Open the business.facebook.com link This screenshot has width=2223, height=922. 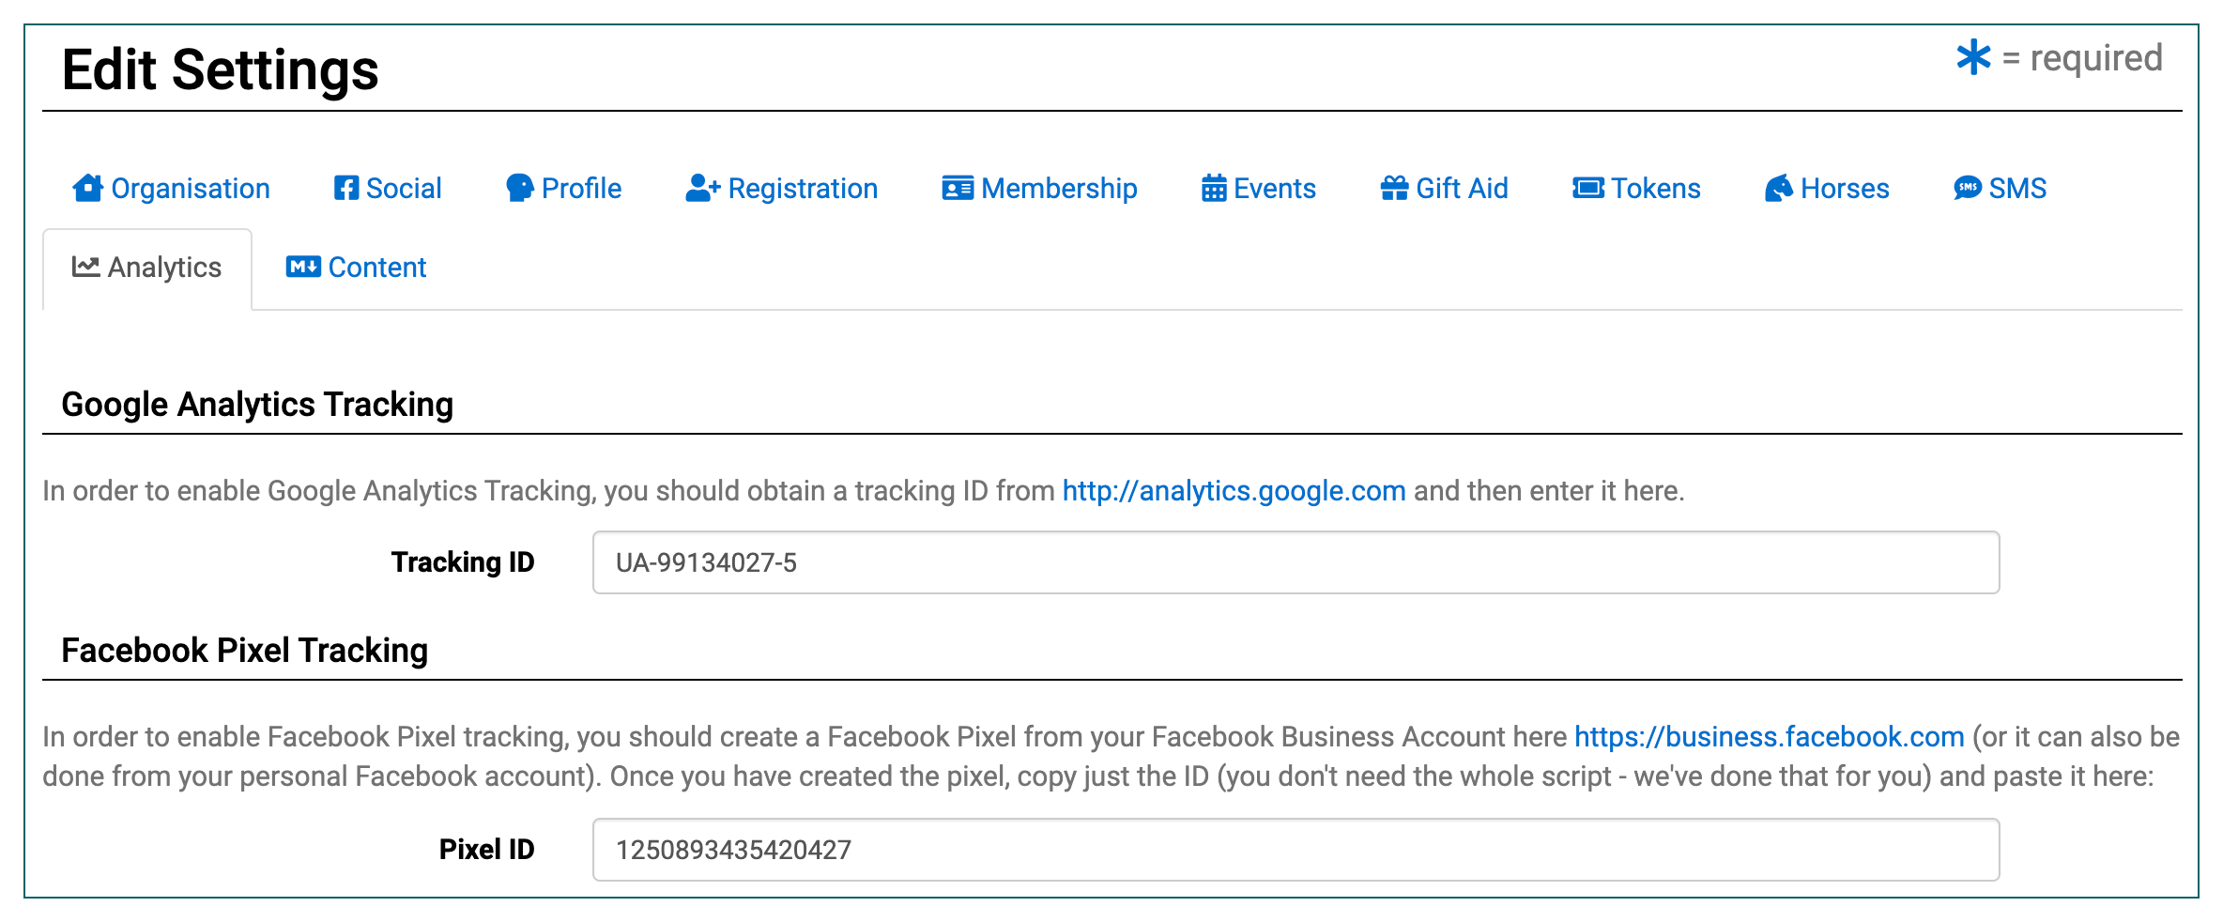pos(1769,737)
